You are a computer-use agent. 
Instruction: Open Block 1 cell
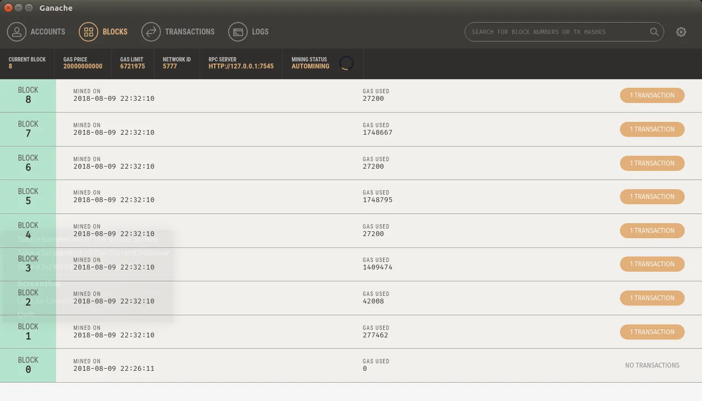(x=28, y=332)
